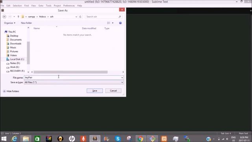Image resolution: width=252 pixels, height=142 pixels.
Task: Select Music folder in navigation pane
Action: (13, 47)
